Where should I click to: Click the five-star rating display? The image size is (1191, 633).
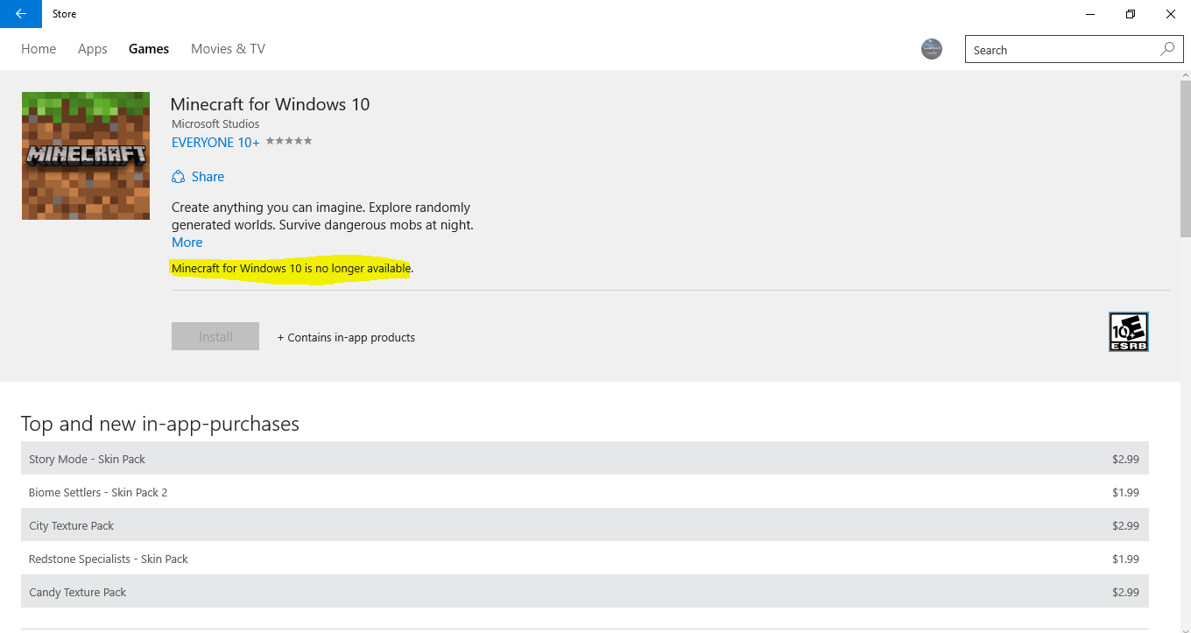289,141
